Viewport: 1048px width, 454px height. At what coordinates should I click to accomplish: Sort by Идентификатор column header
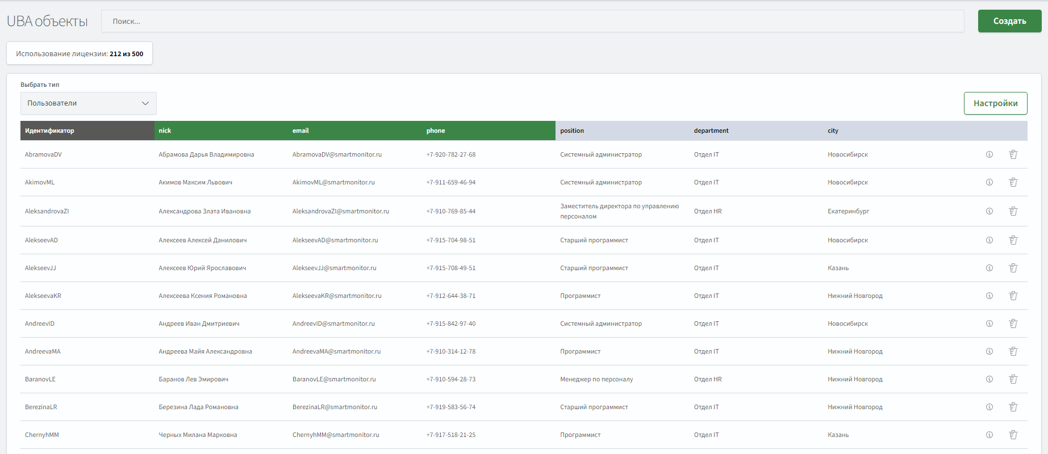pos(87,131)
